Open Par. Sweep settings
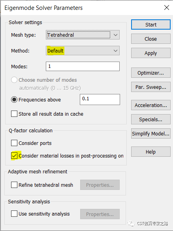The width and height of the screenshot is (173, 231). pyautogui.click(x=151, y=87)
